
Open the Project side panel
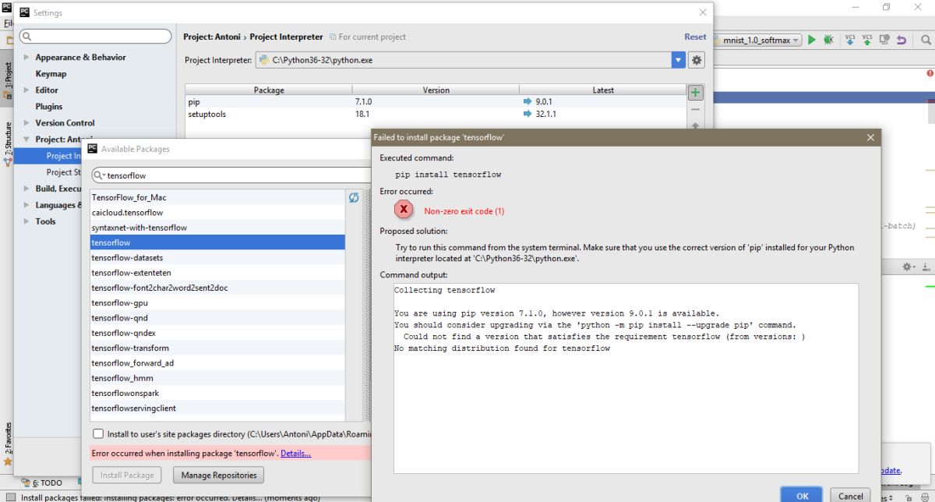pyautogui.click(x=8, y=80)
